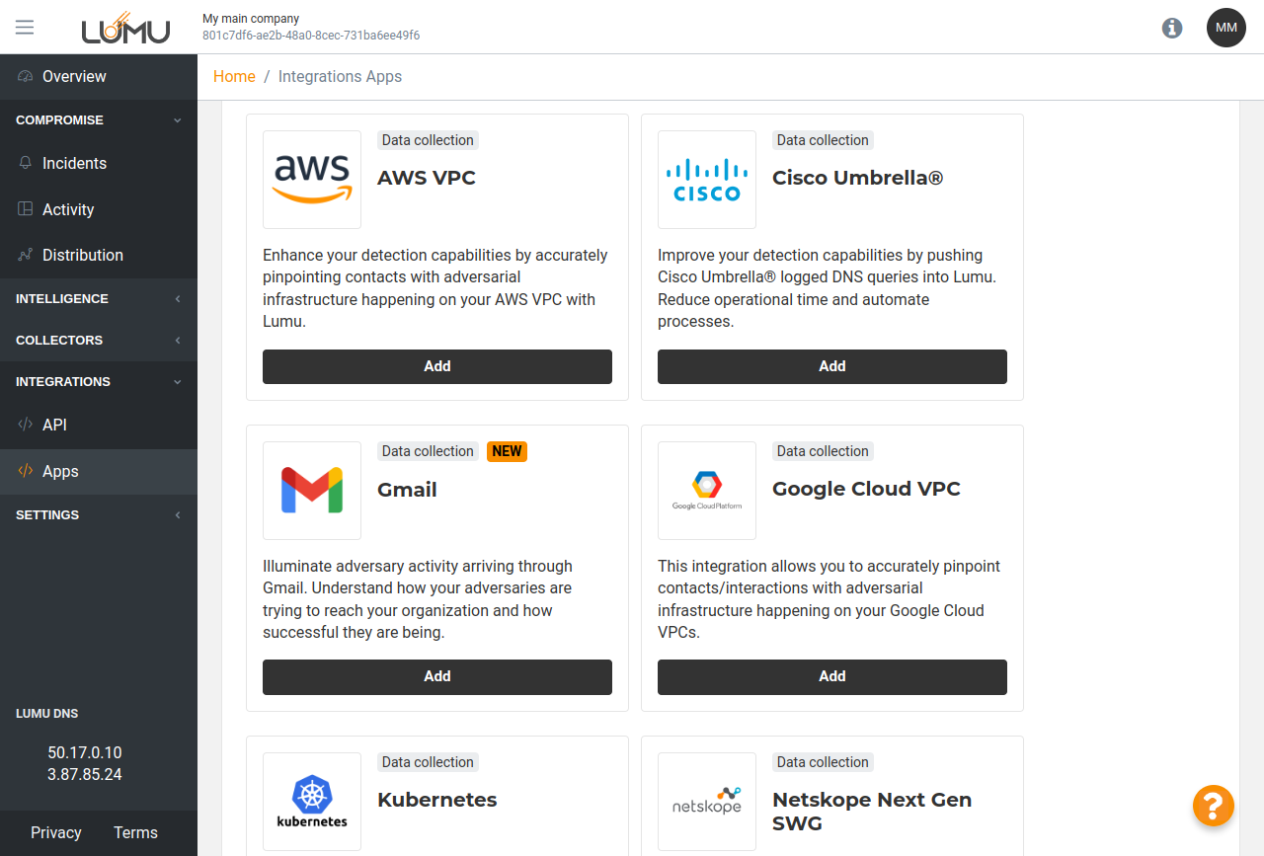1264x856 pixels.
Task: Add the Gmail integration
Action: [437, 677]
